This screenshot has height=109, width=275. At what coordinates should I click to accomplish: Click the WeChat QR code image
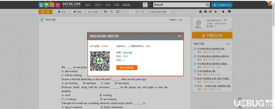tap(100, 61)
